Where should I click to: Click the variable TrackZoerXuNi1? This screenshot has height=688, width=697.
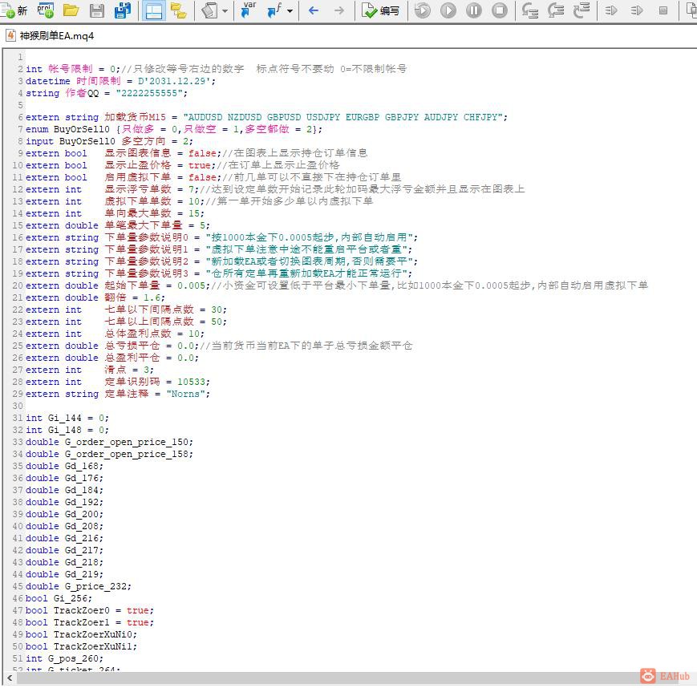(93, 646)
